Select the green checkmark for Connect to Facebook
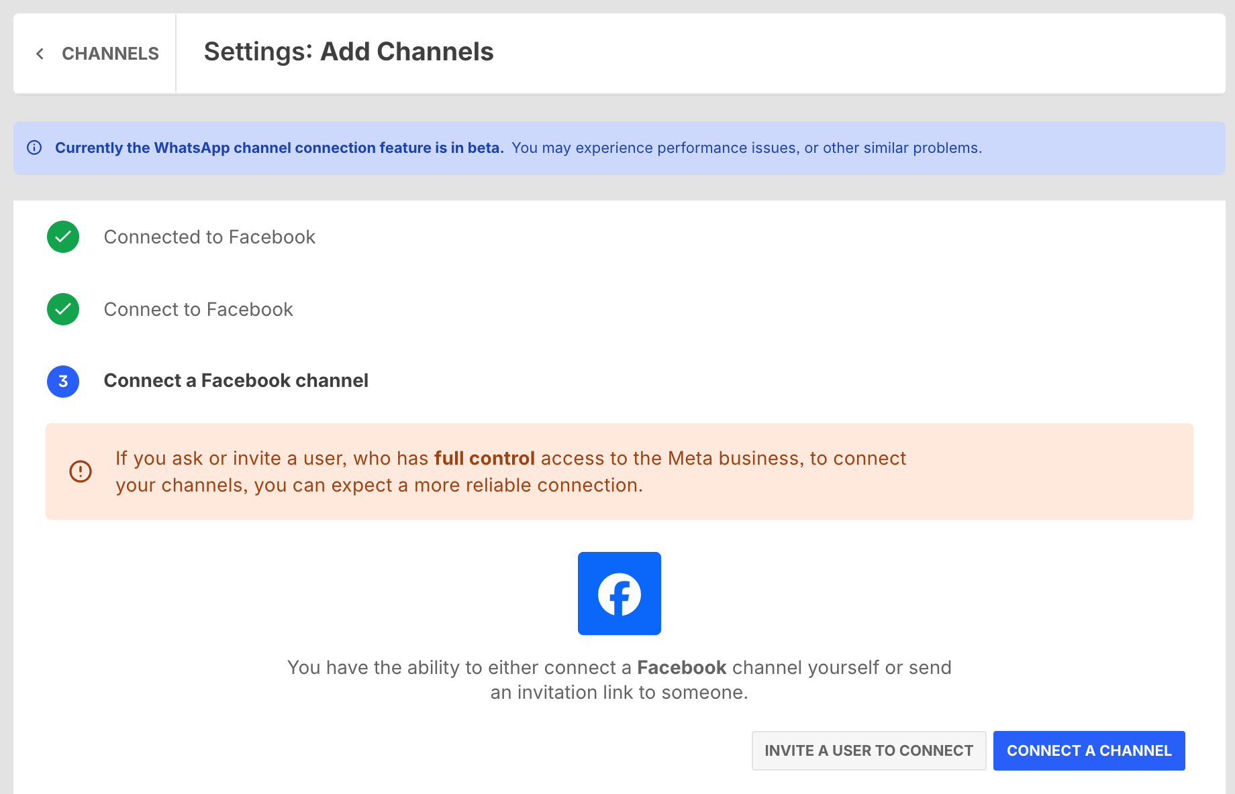 coord(63,309)
